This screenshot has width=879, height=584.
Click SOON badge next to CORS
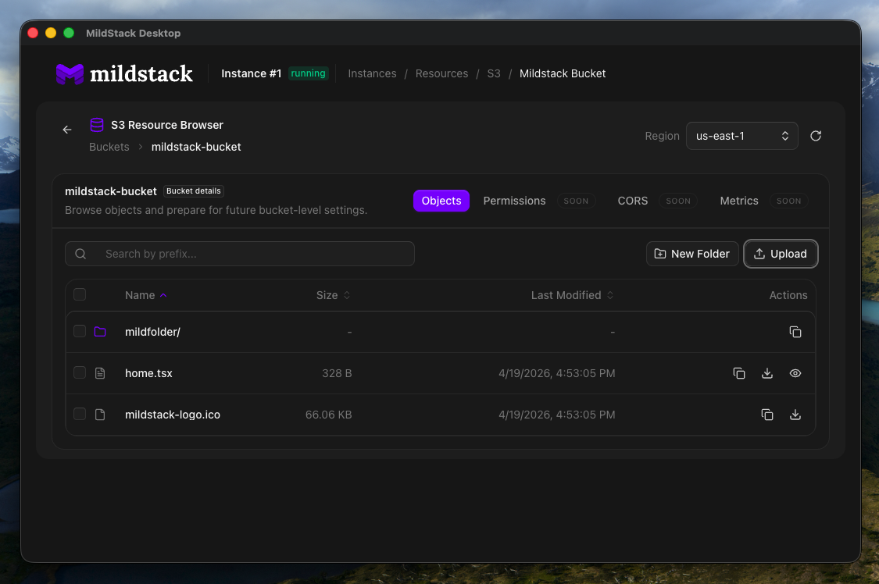[677, 201]
